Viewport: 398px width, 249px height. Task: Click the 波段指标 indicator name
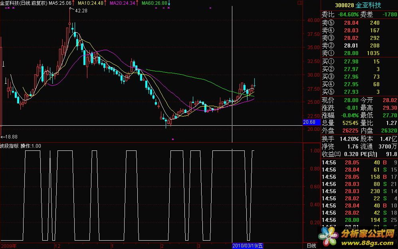10,146
